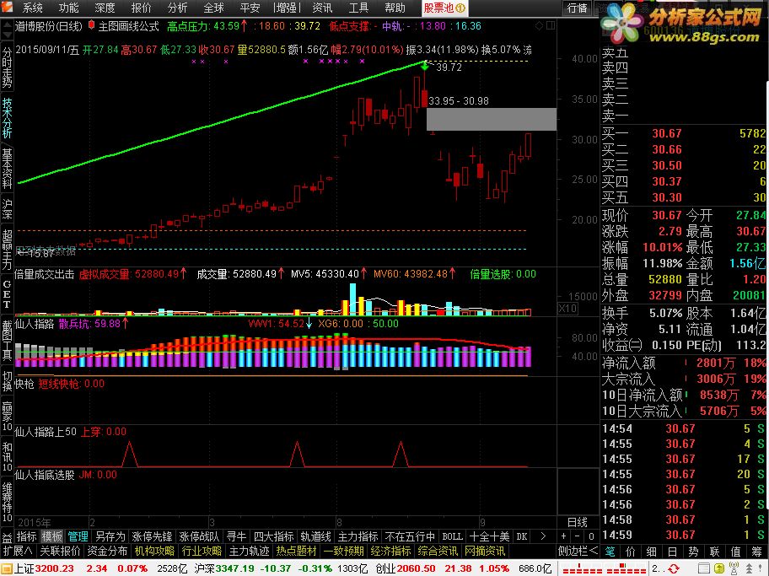The image size is (769, 576).
Task: Open the 全球 menu
Action: pyautogui.click(x=214, y=8)
